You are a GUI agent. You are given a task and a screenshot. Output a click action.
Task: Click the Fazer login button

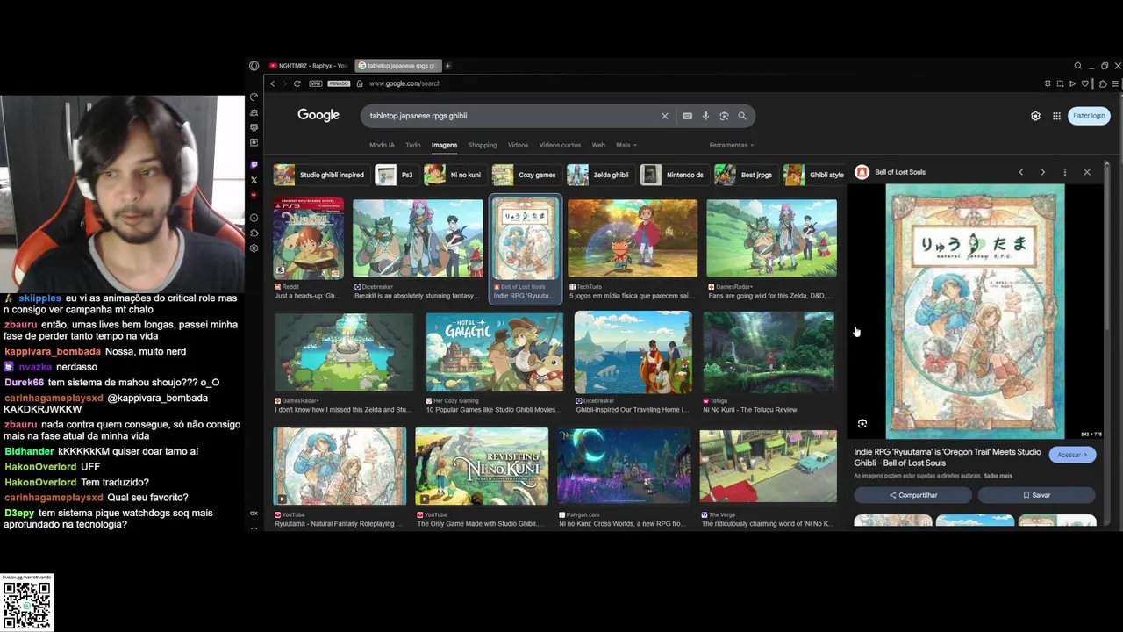pyautogui.click(x=1089, y=116)
